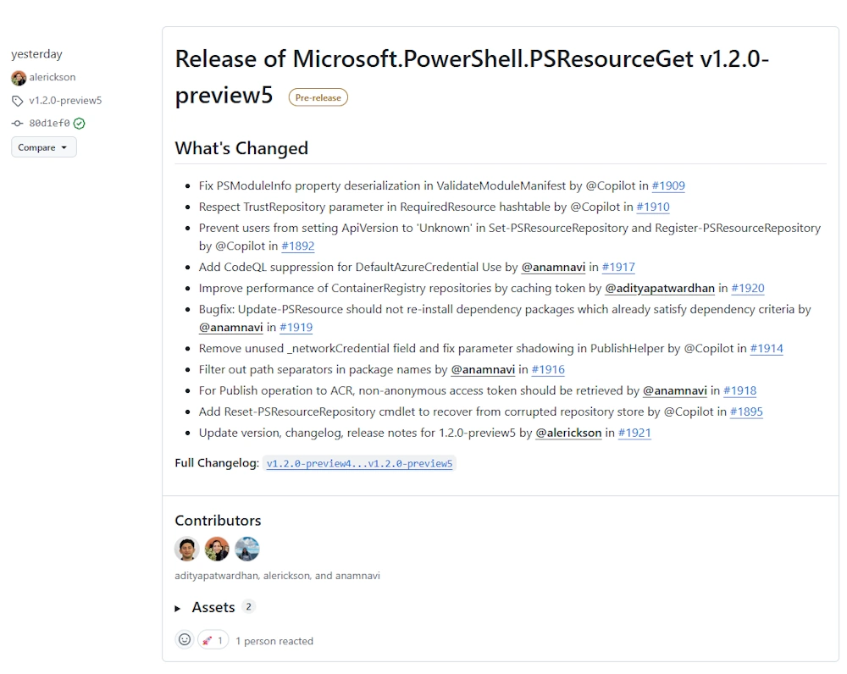Viewport: 847px width, 674px height.
Task: Open the Compare dropdown
Action: click(44, 147)
